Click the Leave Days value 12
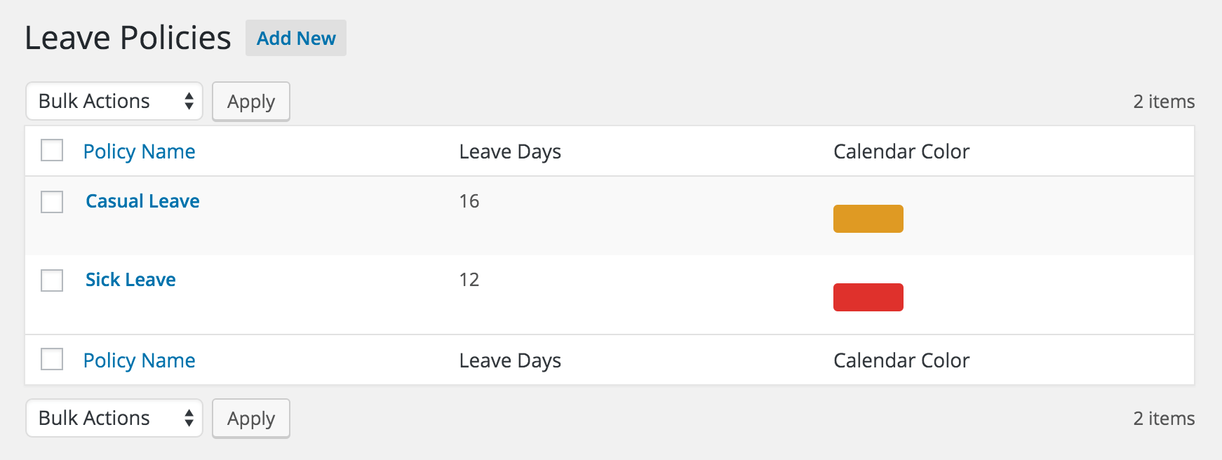Viewport: 1222px width, 460px height. [x=469, y=280]
